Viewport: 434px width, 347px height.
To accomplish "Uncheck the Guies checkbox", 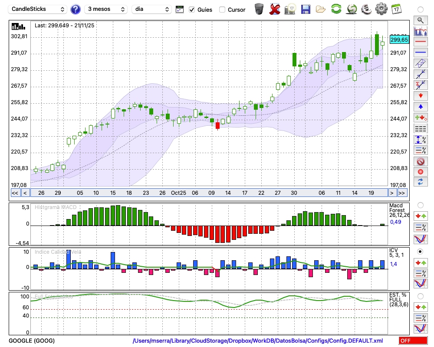I will (192, 10).
